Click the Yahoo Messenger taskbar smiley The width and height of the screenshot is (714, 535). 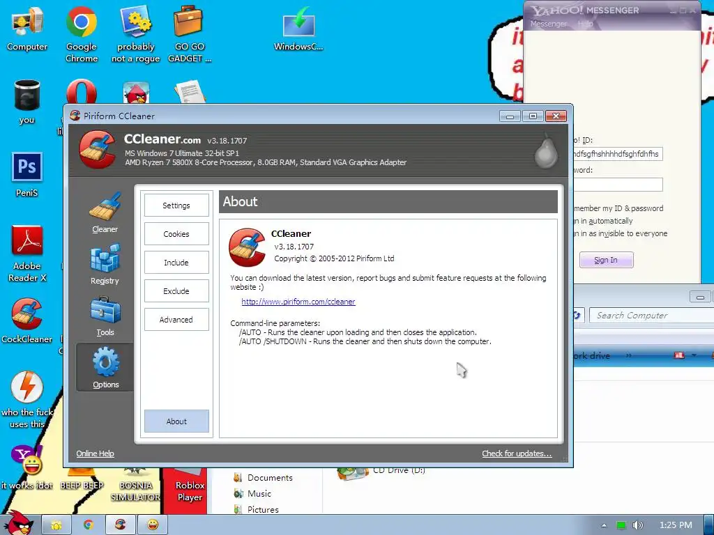[x=153, y=525]
